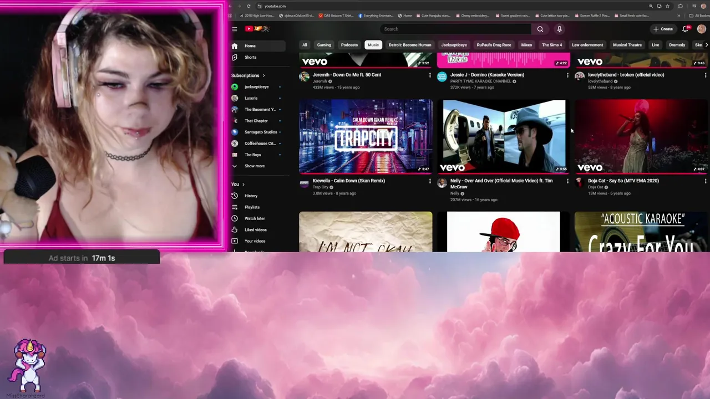Open PARTY TYME KARAOKE CHANNEL link

(x=480, y=81)
